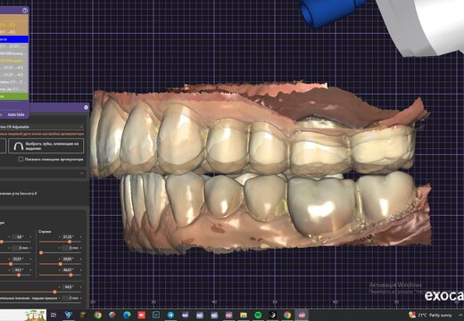The width and height of the screenshot is (464, 321).
Task: Click the Справа slider handle under 46,67°
Action: 70,275
